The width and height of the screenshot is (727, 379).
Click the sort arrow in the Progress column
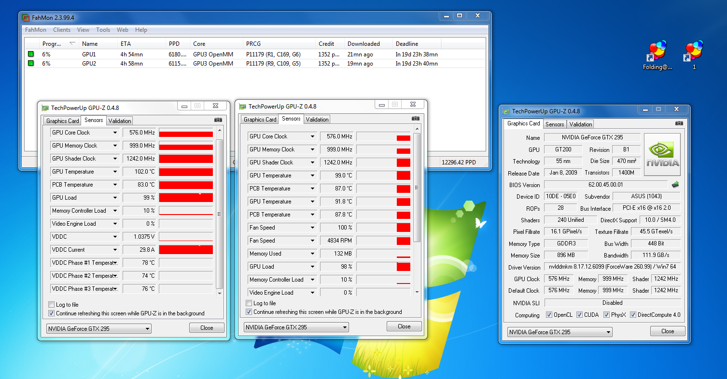tap(72, 43)
